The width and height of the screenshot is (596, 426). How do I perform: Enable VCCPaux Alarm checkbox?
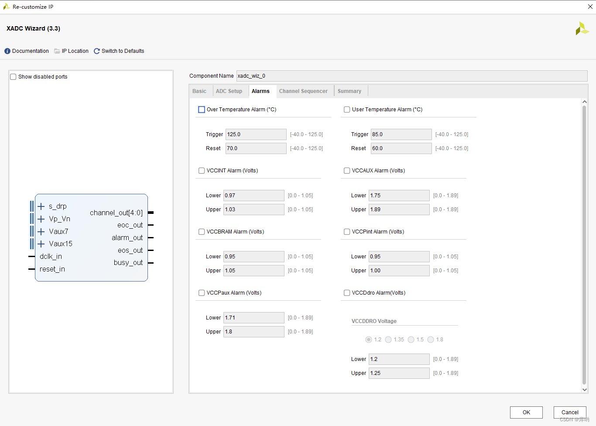[202, 293]
